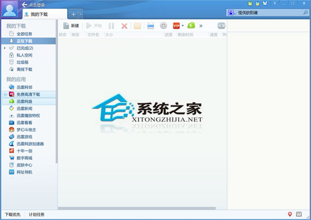Expand the 已完成(2) tree arrow
311x220 pixels.
[5, 48]
